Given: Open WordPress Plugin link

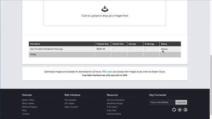Looking at the screenshot, I should [x=115, y=103].
